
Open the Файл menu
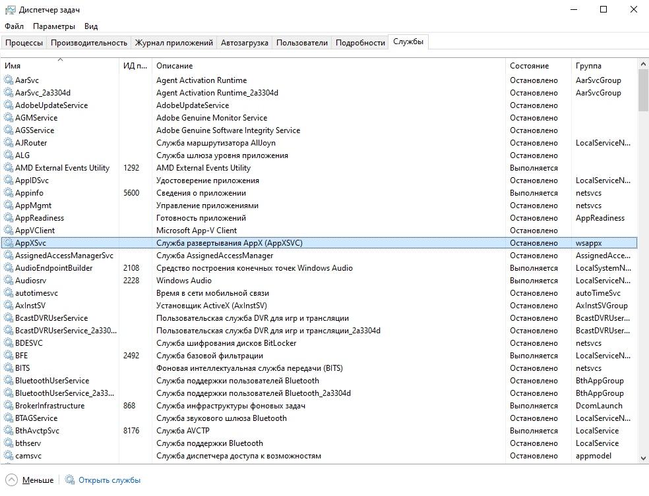pos(14,26)
